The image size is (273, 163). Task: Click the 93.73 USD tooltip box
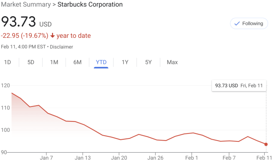pos(239,86)
